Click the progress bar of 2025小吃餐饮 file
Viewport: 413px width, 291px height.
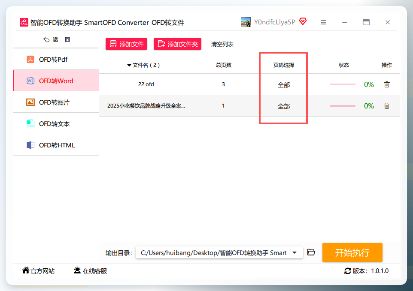pyautogui.click(x=343, y=106)
